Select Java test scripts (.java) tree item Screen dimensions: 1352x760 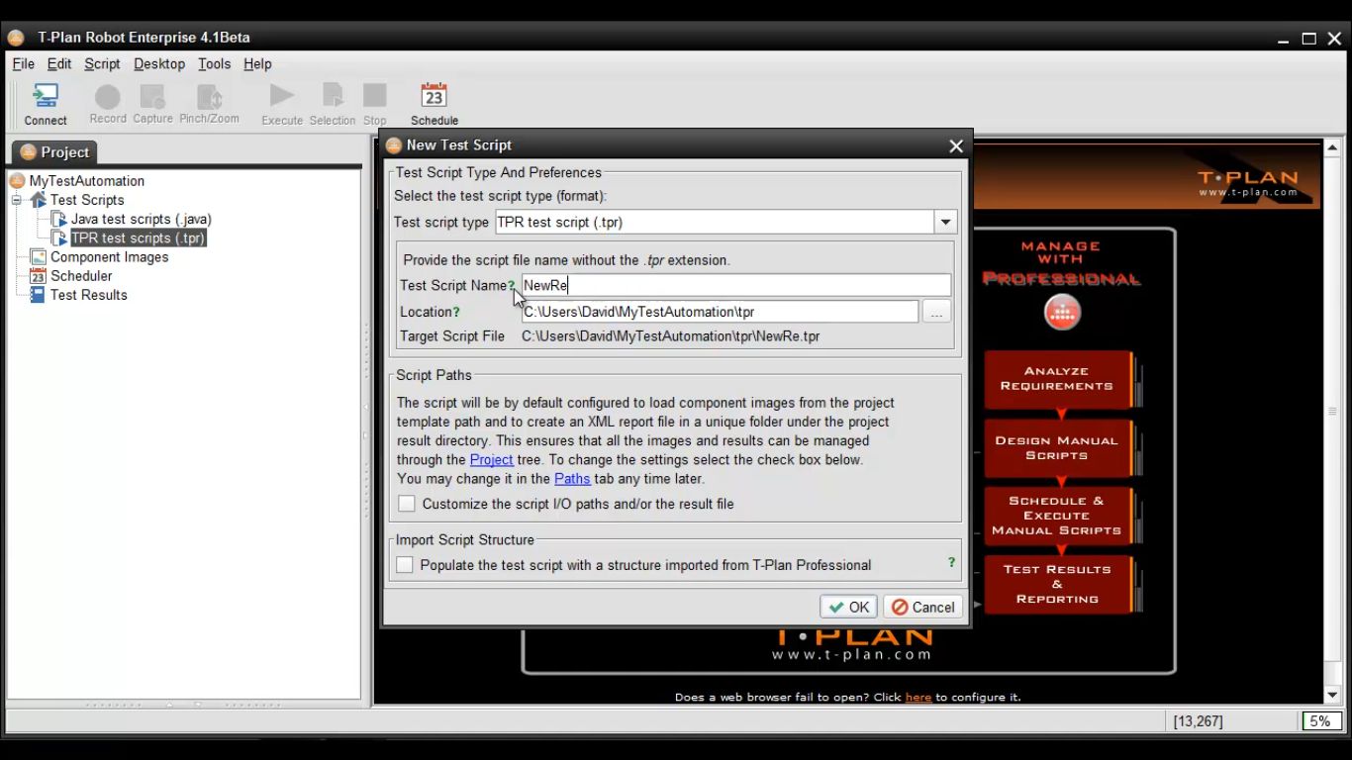[x=142, y=219]
